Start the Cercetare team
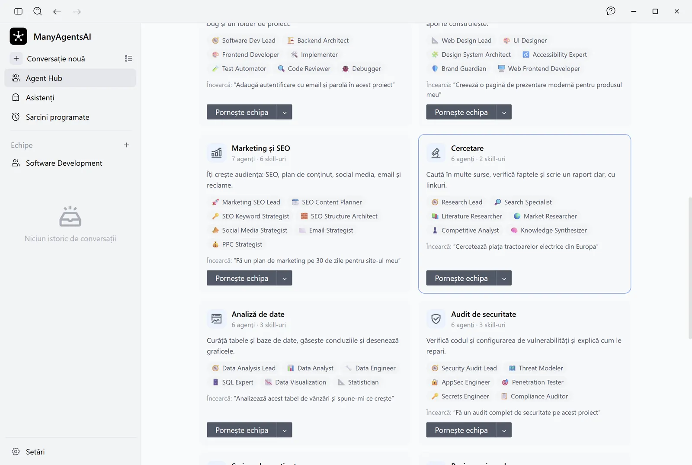This screenshot has height=465, width=692. (x=461, y=278)
